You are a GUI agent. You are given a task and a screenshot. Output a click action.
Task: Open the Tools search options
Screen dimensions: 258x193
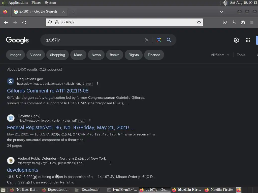point(241,55)
